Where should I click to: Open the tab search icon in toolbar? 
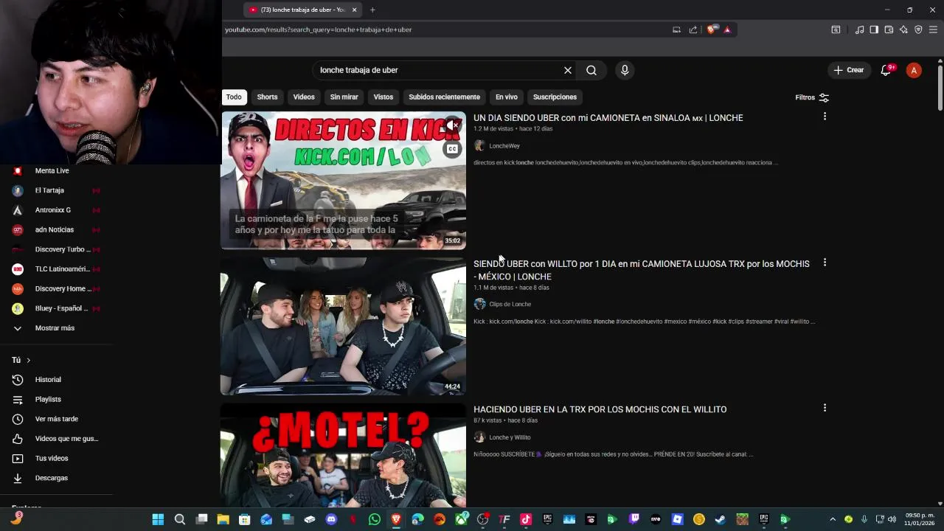pos(836,29)
